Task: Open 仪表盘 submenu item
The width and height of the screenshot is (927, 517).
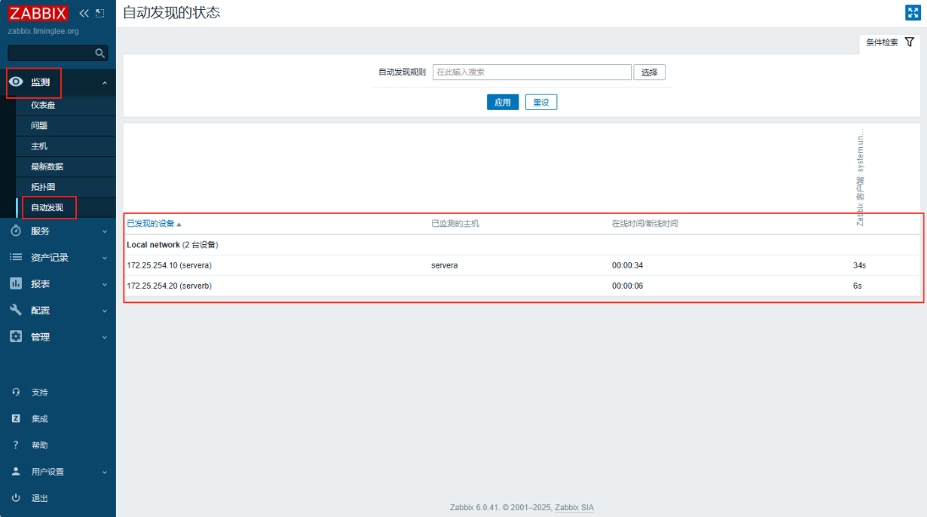Action: (43, 105)
